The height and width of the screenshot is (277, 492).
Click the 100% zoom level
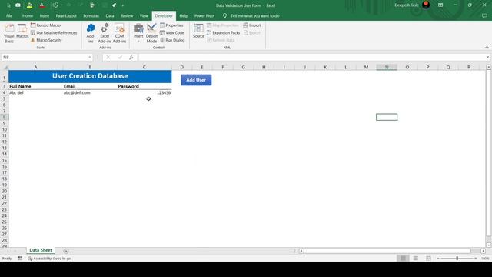click(485, 259)
